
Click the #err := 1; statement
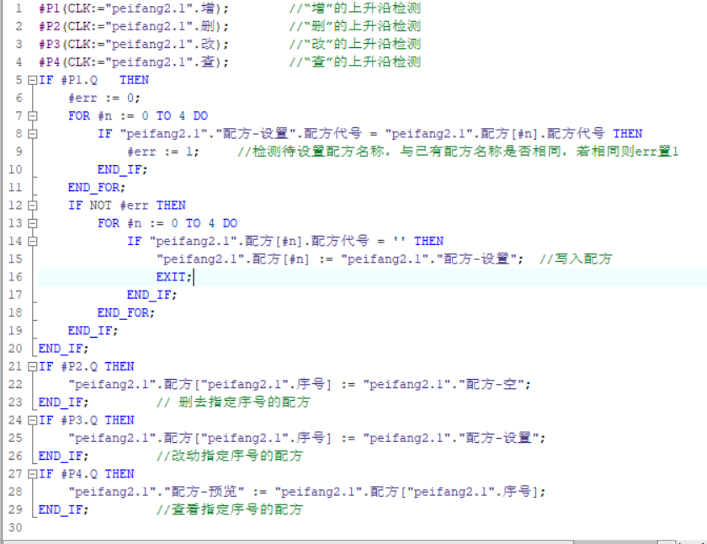(x=163, y=152)
